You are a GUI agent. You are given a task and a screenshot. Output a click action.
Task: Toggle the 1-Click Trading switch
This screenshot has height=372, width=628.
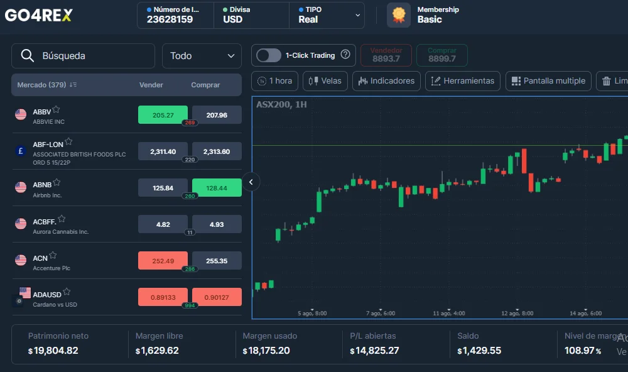(x=268, y=55)
